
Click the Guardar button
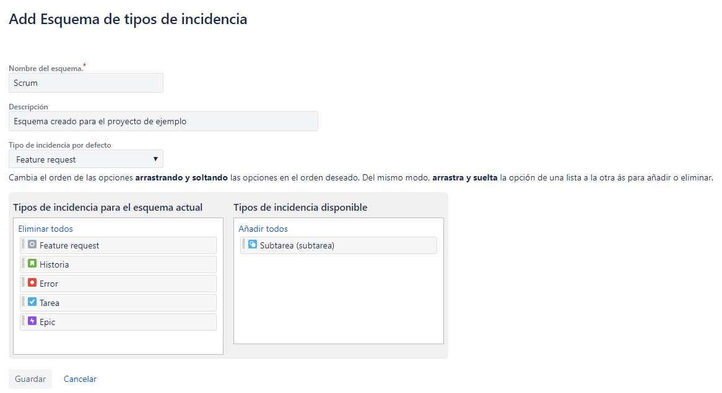[x=30, y=379]
